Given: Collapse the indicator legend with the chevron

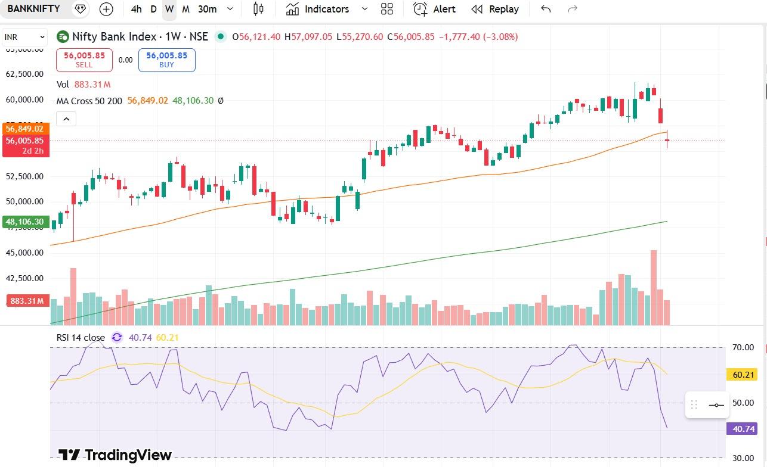Looking at the screenshot, I should tap(66, 119).
